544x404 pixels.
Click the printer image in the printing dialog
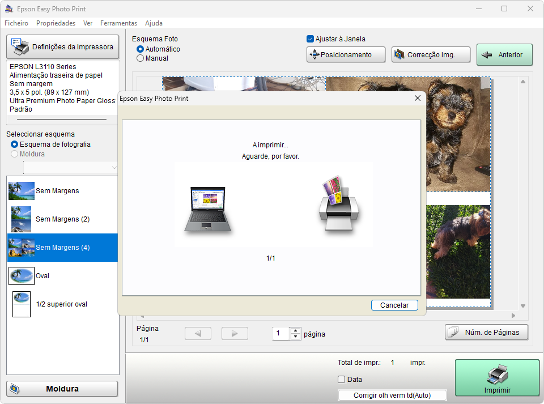coord(339,203)
